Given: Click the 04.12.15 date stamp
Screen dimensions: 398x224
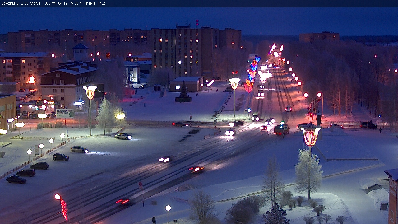Looking at the screenshot, I should click(x=66, y=3).
